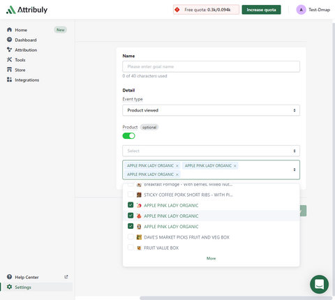Screen dimensions: 335x300
Task: Uncheck the last APPLE PINK LADY ORGANIC option
Action: pyautogui.click(x=131, y=226)
